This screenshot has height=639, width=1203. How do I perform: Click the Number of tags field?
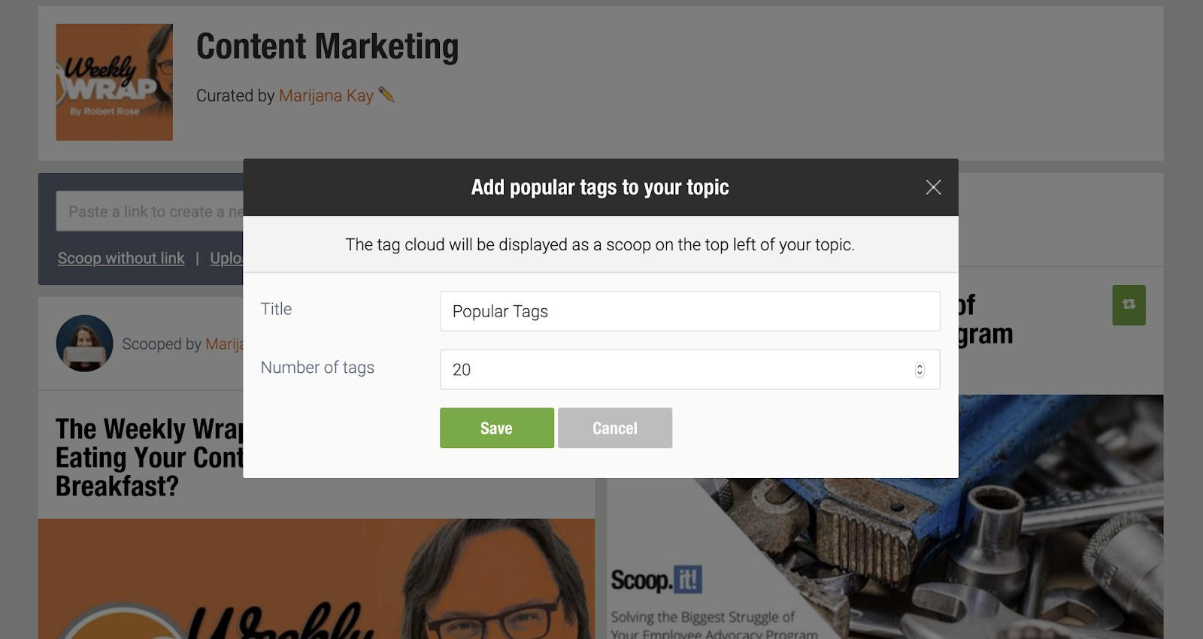tap(689, 369)
